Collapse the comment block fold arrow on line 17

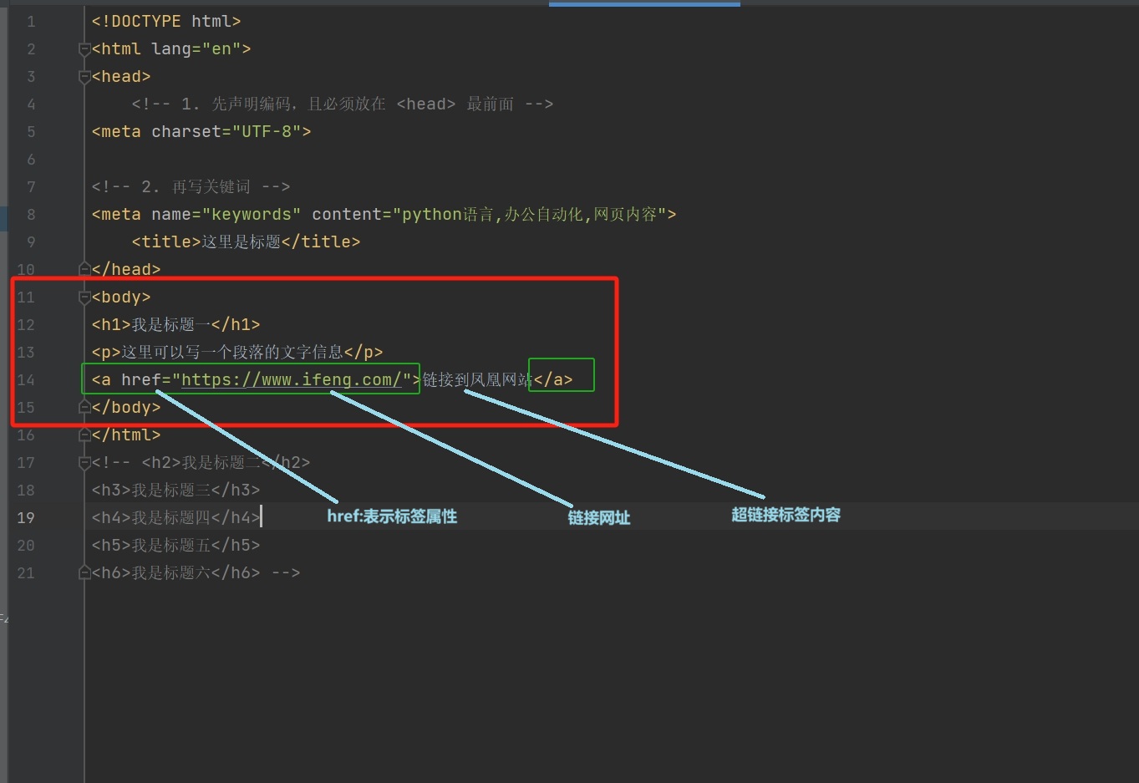click(84, 462)
